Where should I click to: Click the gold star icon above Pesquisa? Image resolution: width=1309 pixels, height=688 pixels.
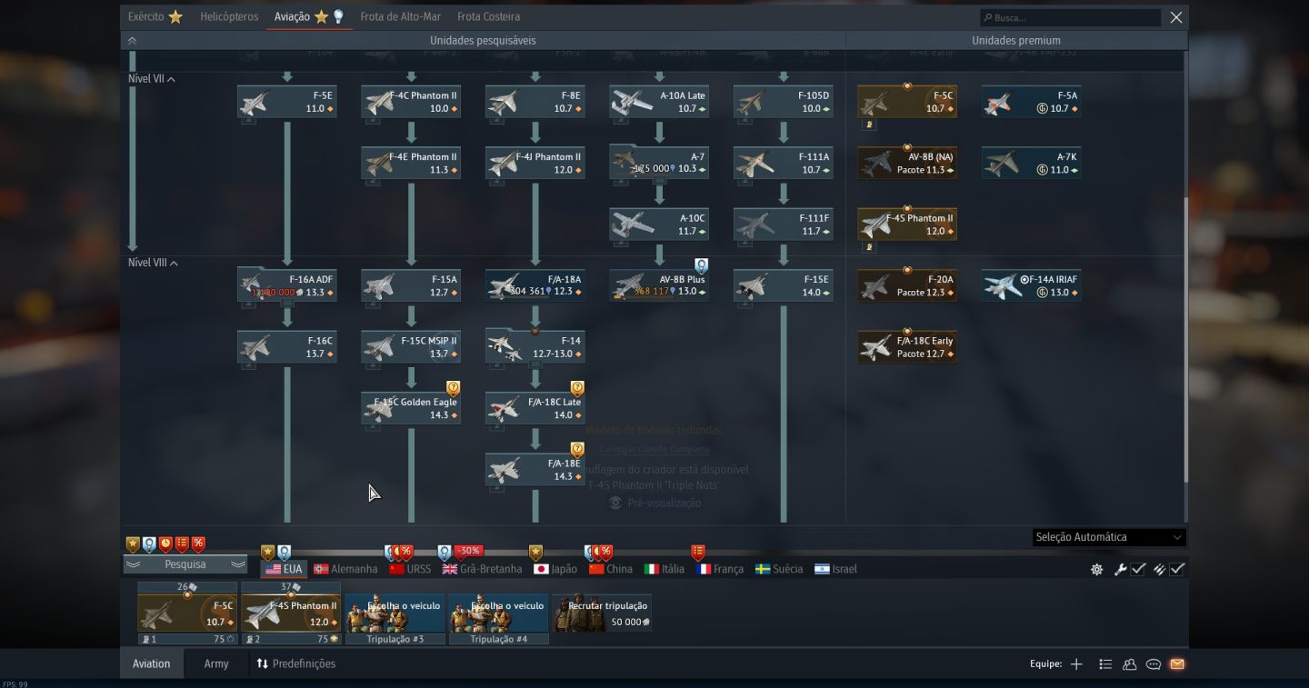133,544
